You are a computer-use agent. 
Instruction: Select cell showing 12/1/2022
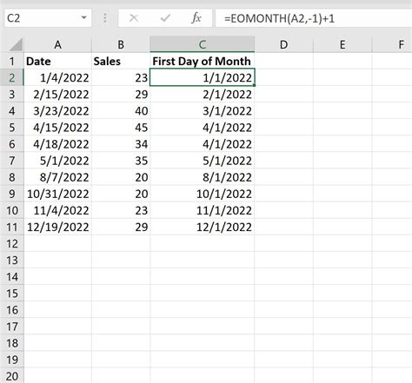(203, 227)
